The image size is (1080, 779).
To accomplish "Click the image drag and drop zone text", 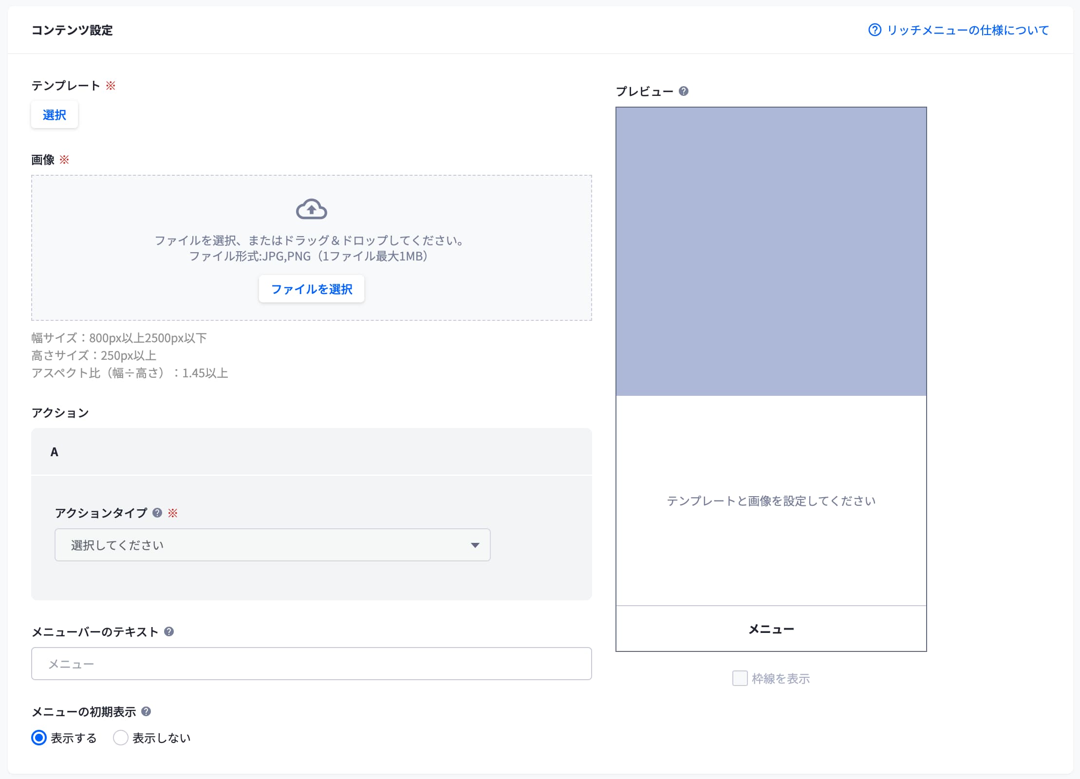I will coord(309,241).
